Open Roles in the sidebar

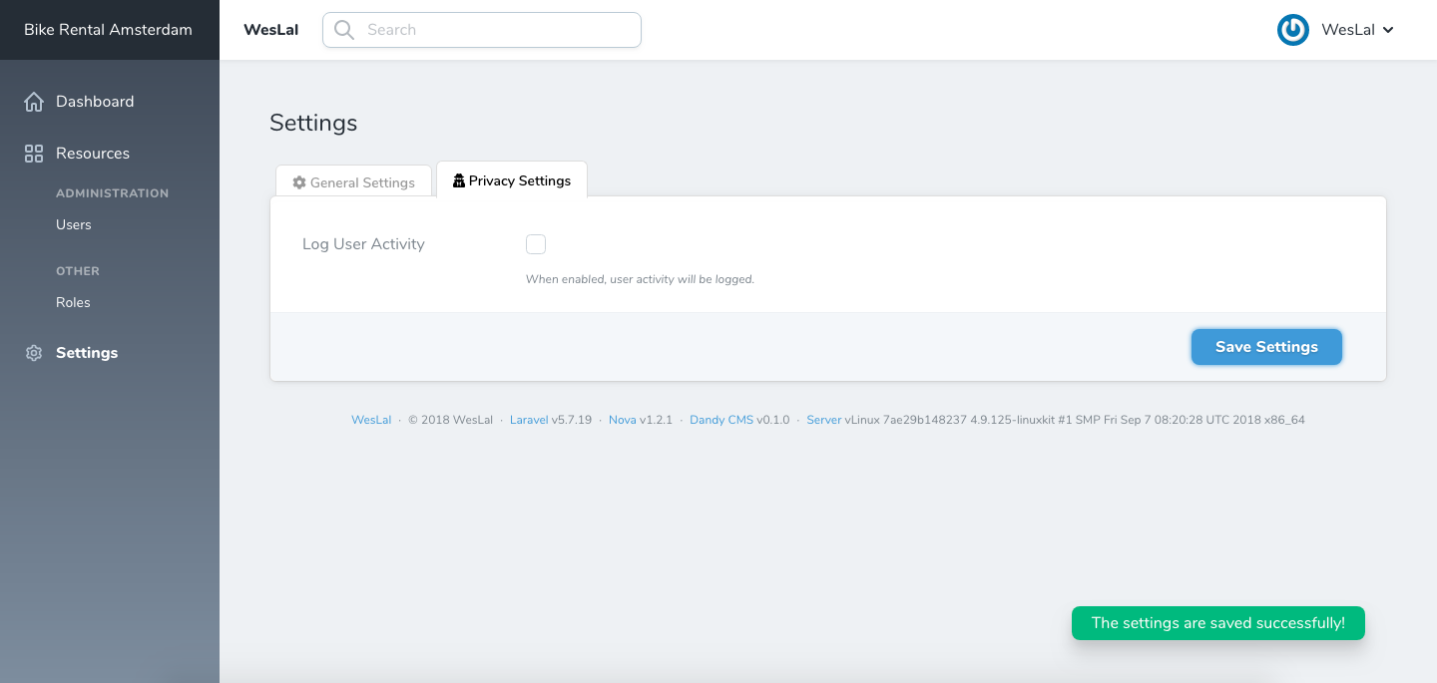(73, 302)
